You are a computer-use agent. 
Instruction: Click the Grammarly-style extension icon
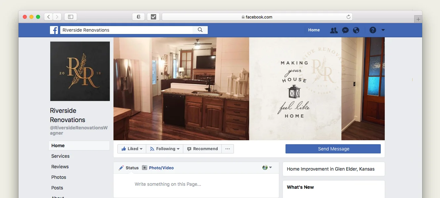(139, 17)
